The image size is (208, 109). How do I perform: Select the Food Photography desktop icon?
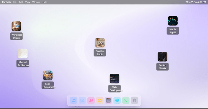(x=48, y=75)
